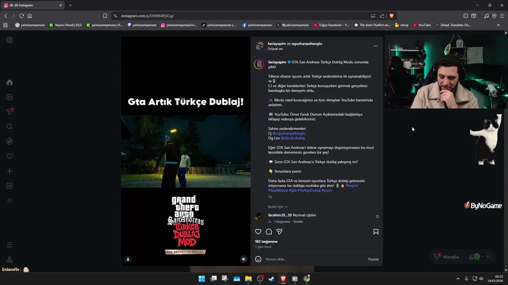Screen dimensions: 508x285
Task: Open the emoji bookmark
Action: 402,25
